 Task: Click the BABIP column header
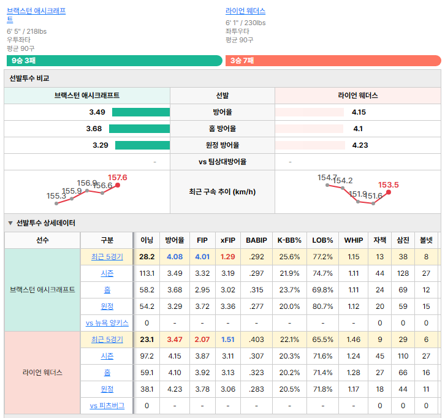click(256, 240)
